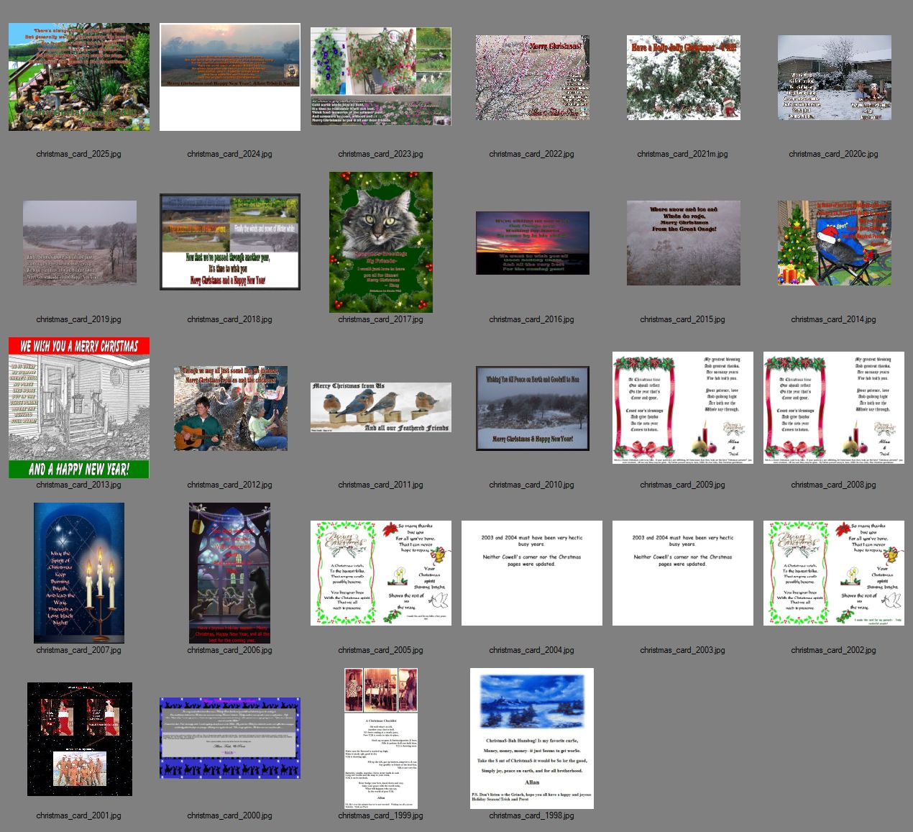The image size is (913, 832).
Task: Select the christmas_card_2011.jpg bluebirds thumbnail
Action: point(381,408)
